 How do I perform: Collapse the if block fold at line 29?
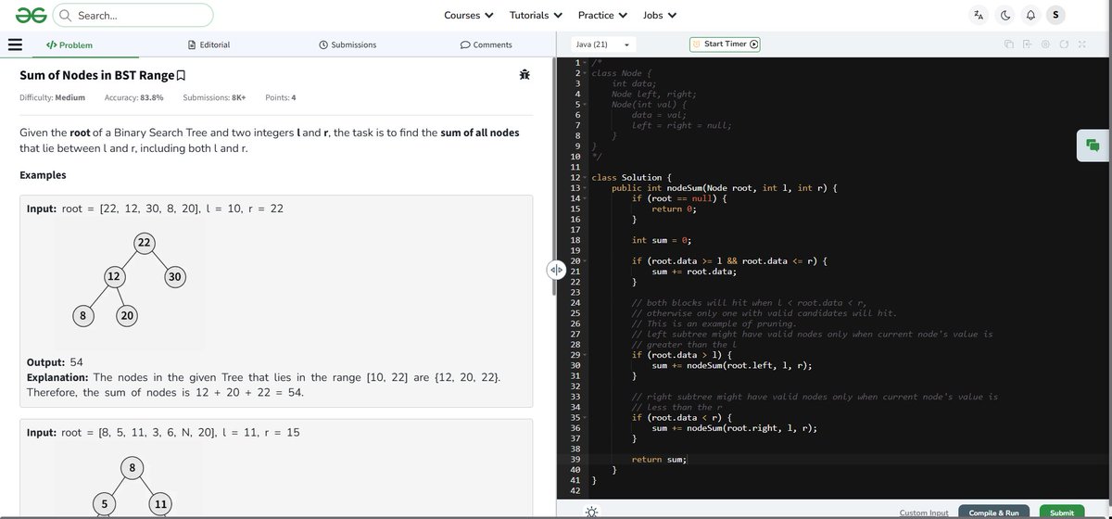585,355
